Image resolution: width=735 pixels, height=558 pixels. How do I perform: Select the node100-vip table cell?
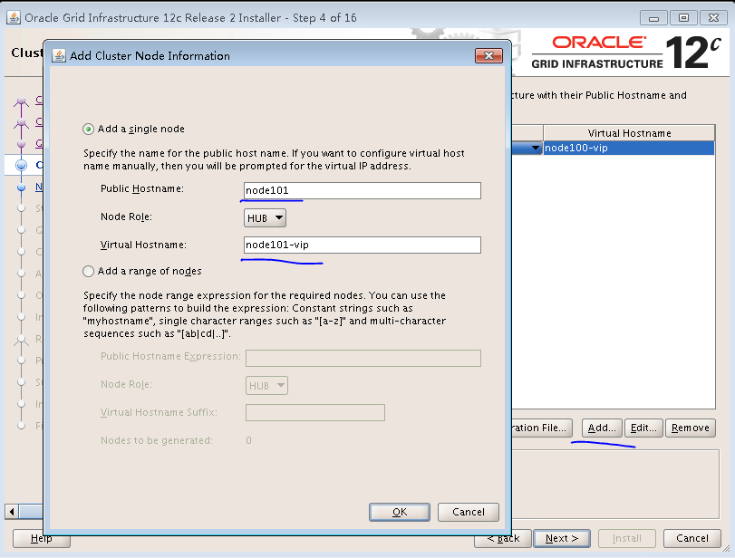point(629,148)
